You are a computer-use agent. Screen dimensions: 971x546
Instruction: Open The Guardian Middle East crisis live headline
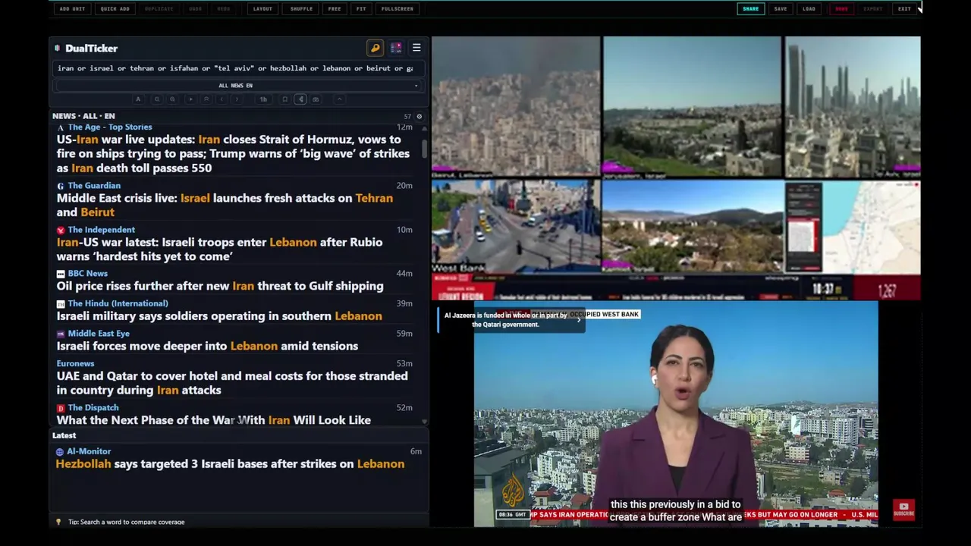click(x=225, y=205)
